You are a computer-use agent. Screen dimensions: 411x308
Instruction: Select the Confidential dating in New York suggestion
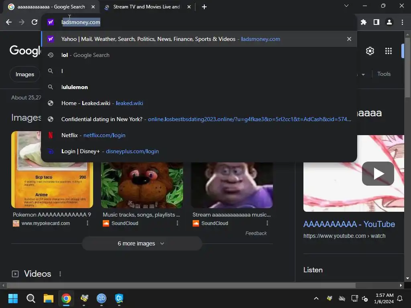click(x=199, y=119)
